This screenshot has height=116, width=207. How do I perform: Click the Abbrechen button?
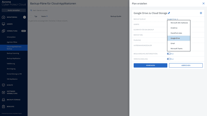coord(186,65)
